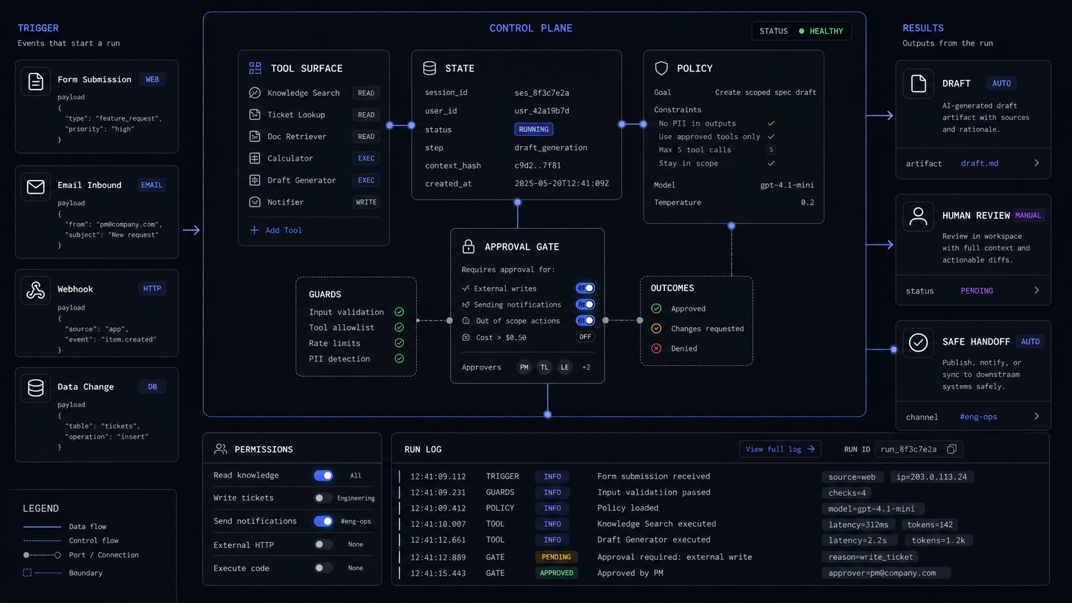
Task: Click the State database icon
Action: [430, 68]
